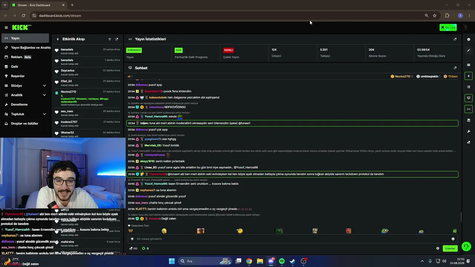
Task: Open the browser tab search dropdown
Action: tap(5, 5)
